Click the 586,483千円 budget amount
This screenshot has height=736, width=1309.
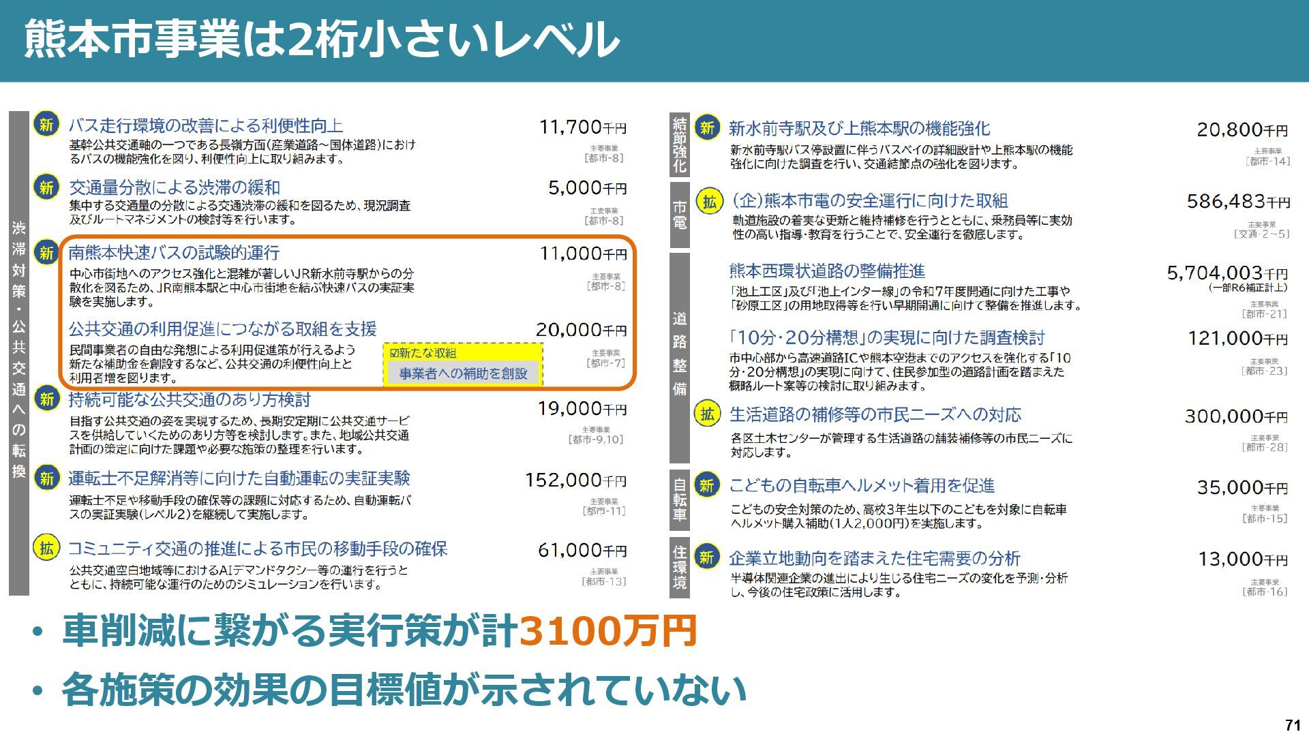pyautogui.click(x=1237, y=202)
